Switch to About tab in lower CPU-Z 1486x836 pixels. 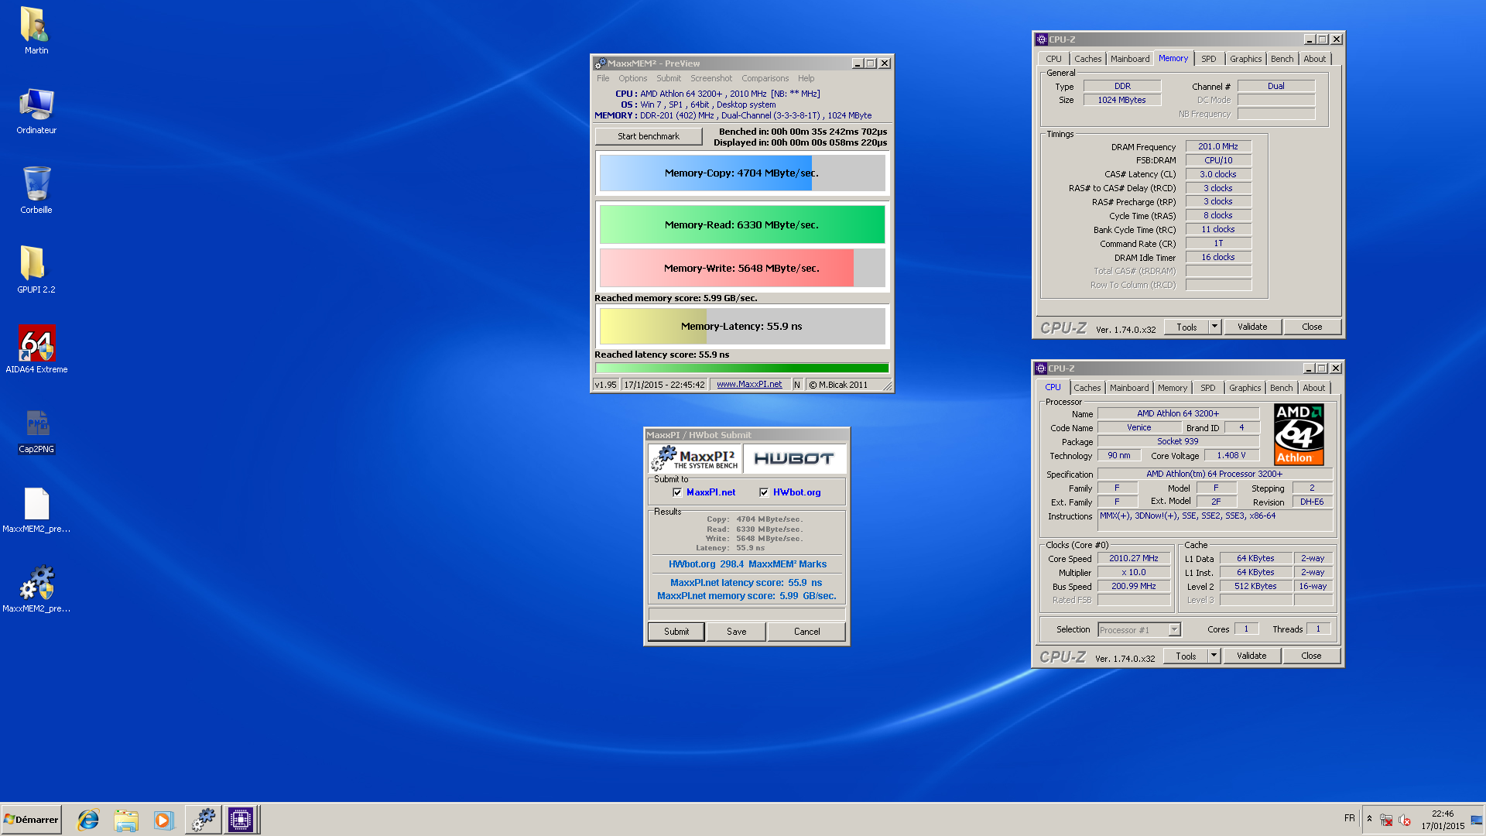tap(1313, 388)
